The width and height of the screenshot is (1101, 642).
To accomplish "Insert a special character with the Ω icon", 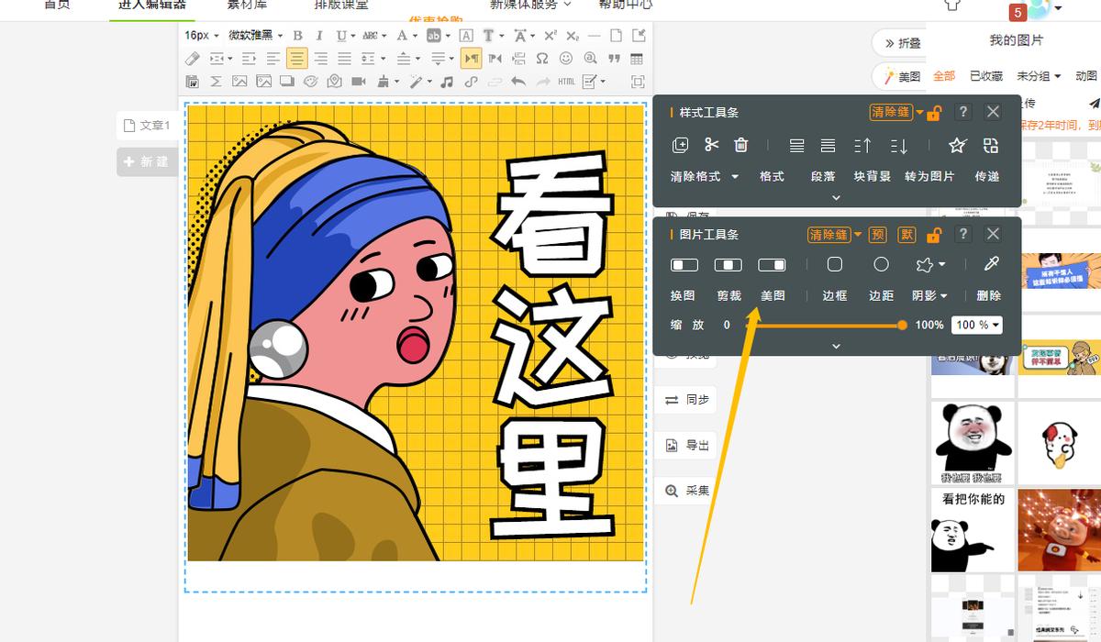I will 540,57.
